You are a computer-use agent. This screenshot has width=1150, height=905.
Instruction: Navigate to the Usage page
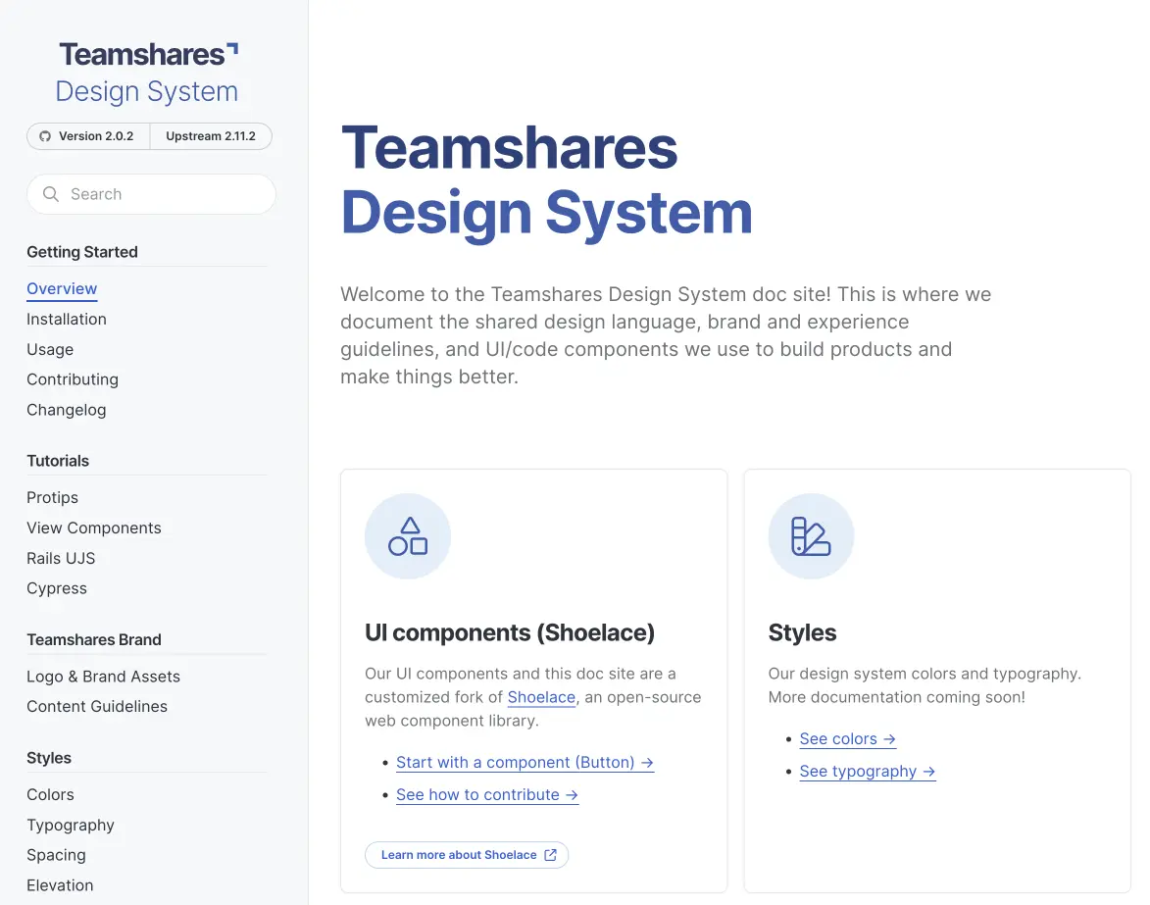coord(50,350)
